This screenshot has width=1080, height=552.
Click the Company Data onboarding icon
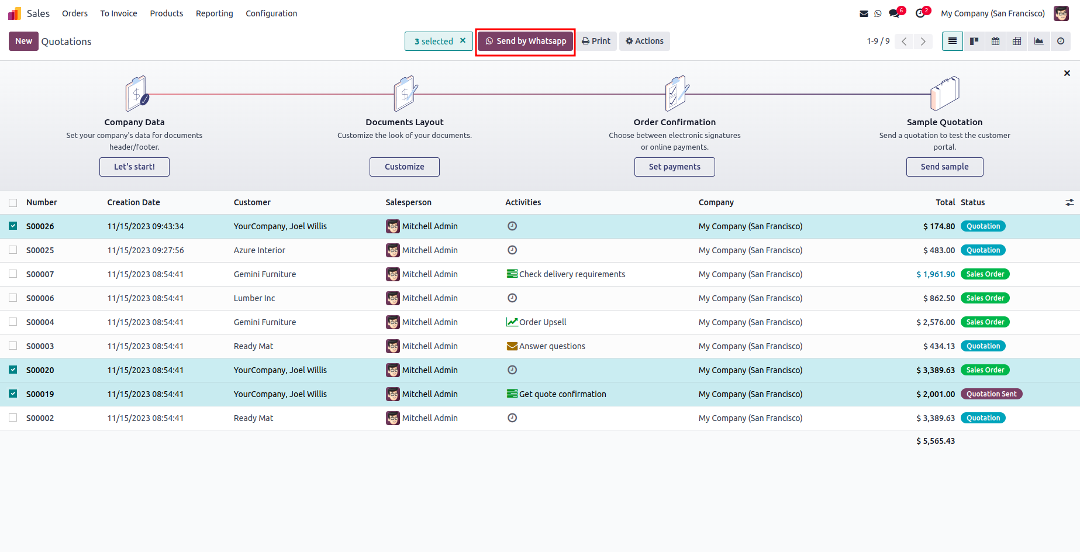[137, 94]
